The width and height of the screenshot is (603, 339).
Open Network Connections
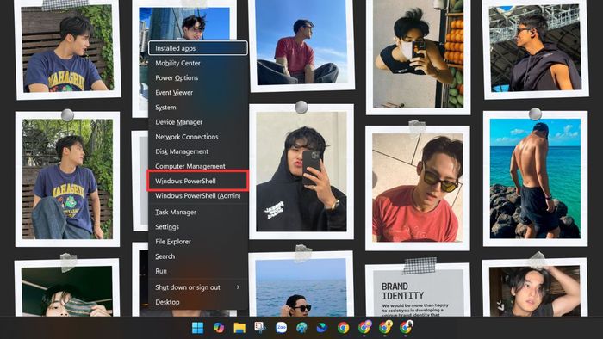197,137
